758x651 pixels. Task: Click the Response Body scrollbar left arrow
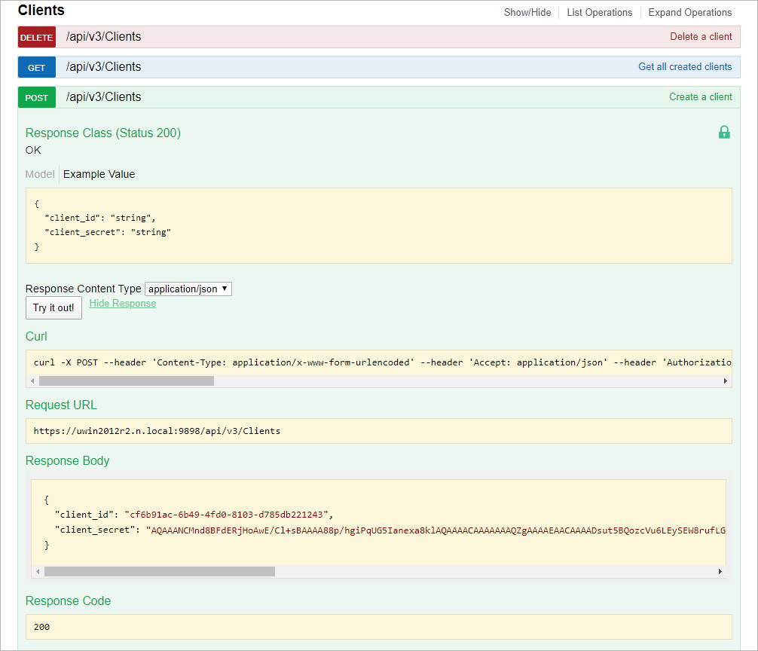pos(38,571)
